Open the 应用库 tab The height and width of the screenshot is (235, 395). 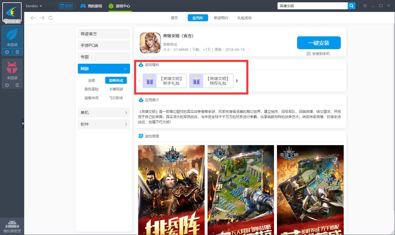coord(198,18)
